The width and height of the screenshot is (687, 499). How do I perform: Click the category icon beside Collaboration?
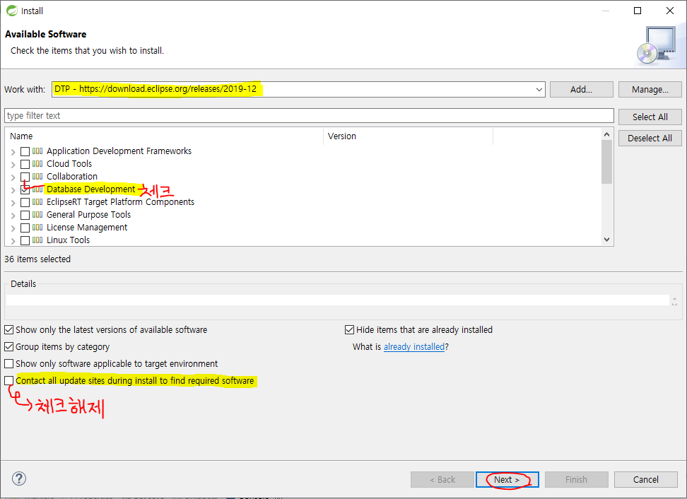tap(37, 177)
